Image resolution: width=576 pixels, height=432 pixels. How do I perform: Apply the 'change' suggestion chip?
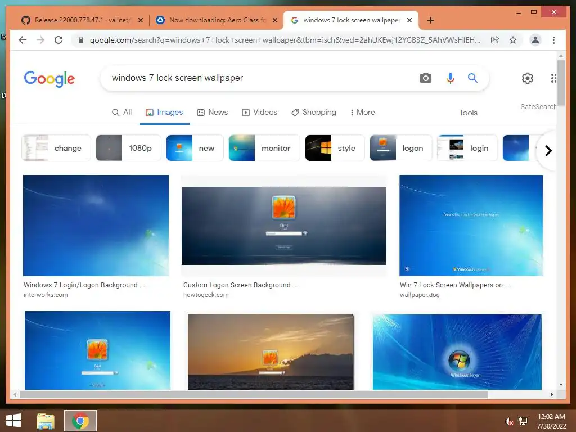pyautogui.click(x=56, y=148)
